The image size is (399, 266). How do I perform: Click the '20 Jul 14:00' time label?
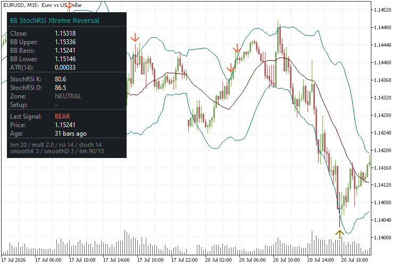320,260
